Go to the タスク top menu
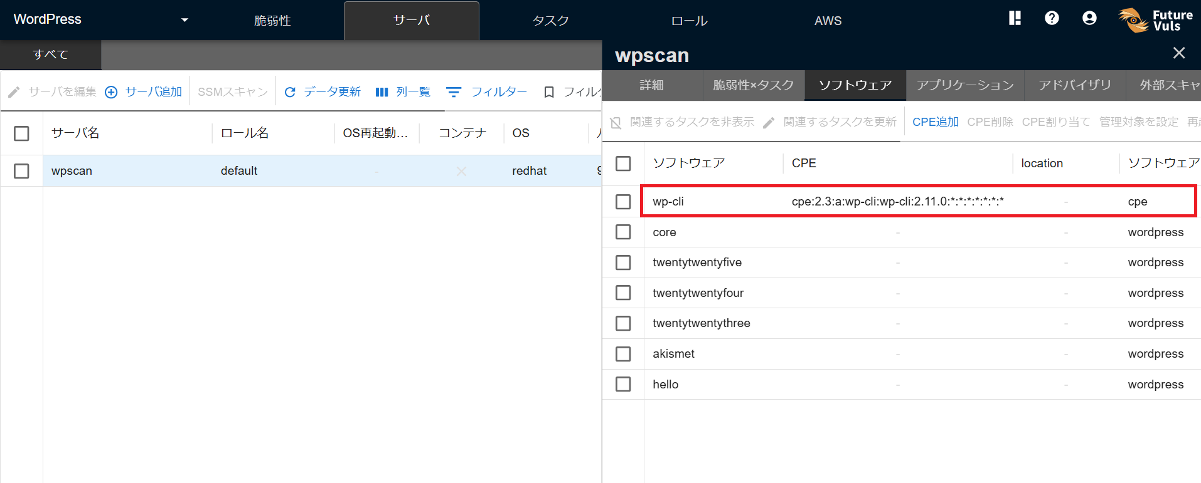1201x483 pixels. (x=550, y=21)
